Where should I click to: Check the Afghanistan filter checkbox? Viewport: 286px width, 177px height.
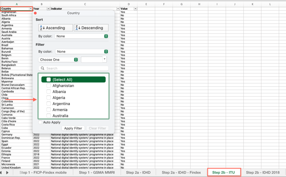49,86
